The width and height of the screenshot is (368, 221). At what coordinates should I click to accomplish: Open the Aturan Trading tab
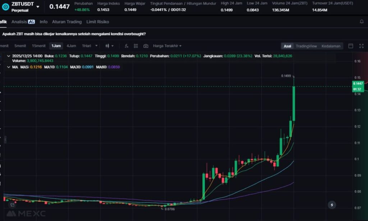[x=66, y=22]
